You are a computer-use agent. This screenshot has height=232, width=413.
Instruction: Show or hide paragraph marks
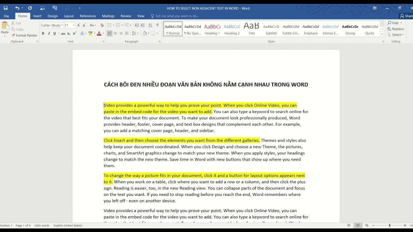[157, 25]
